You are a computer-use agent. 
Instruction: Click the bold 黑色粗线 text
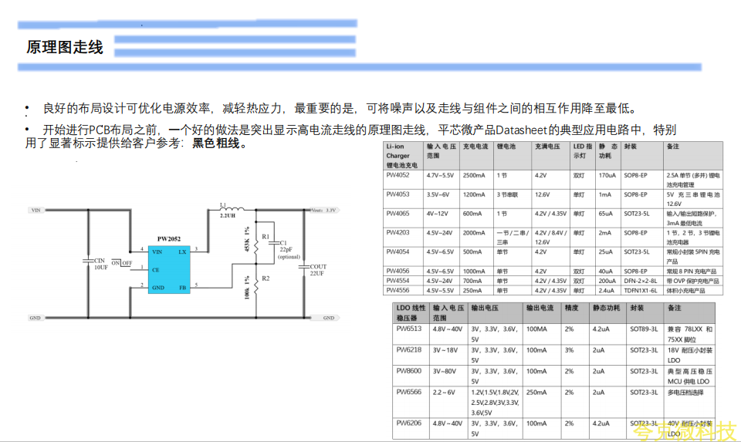[x=219, y=143]
